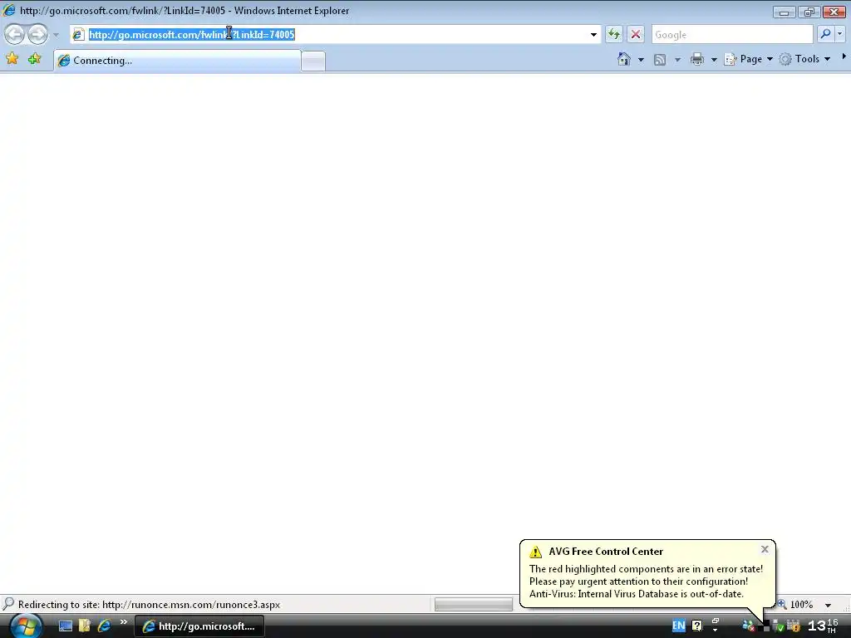Open the Windows Start orb

click(x=26, y=626)
